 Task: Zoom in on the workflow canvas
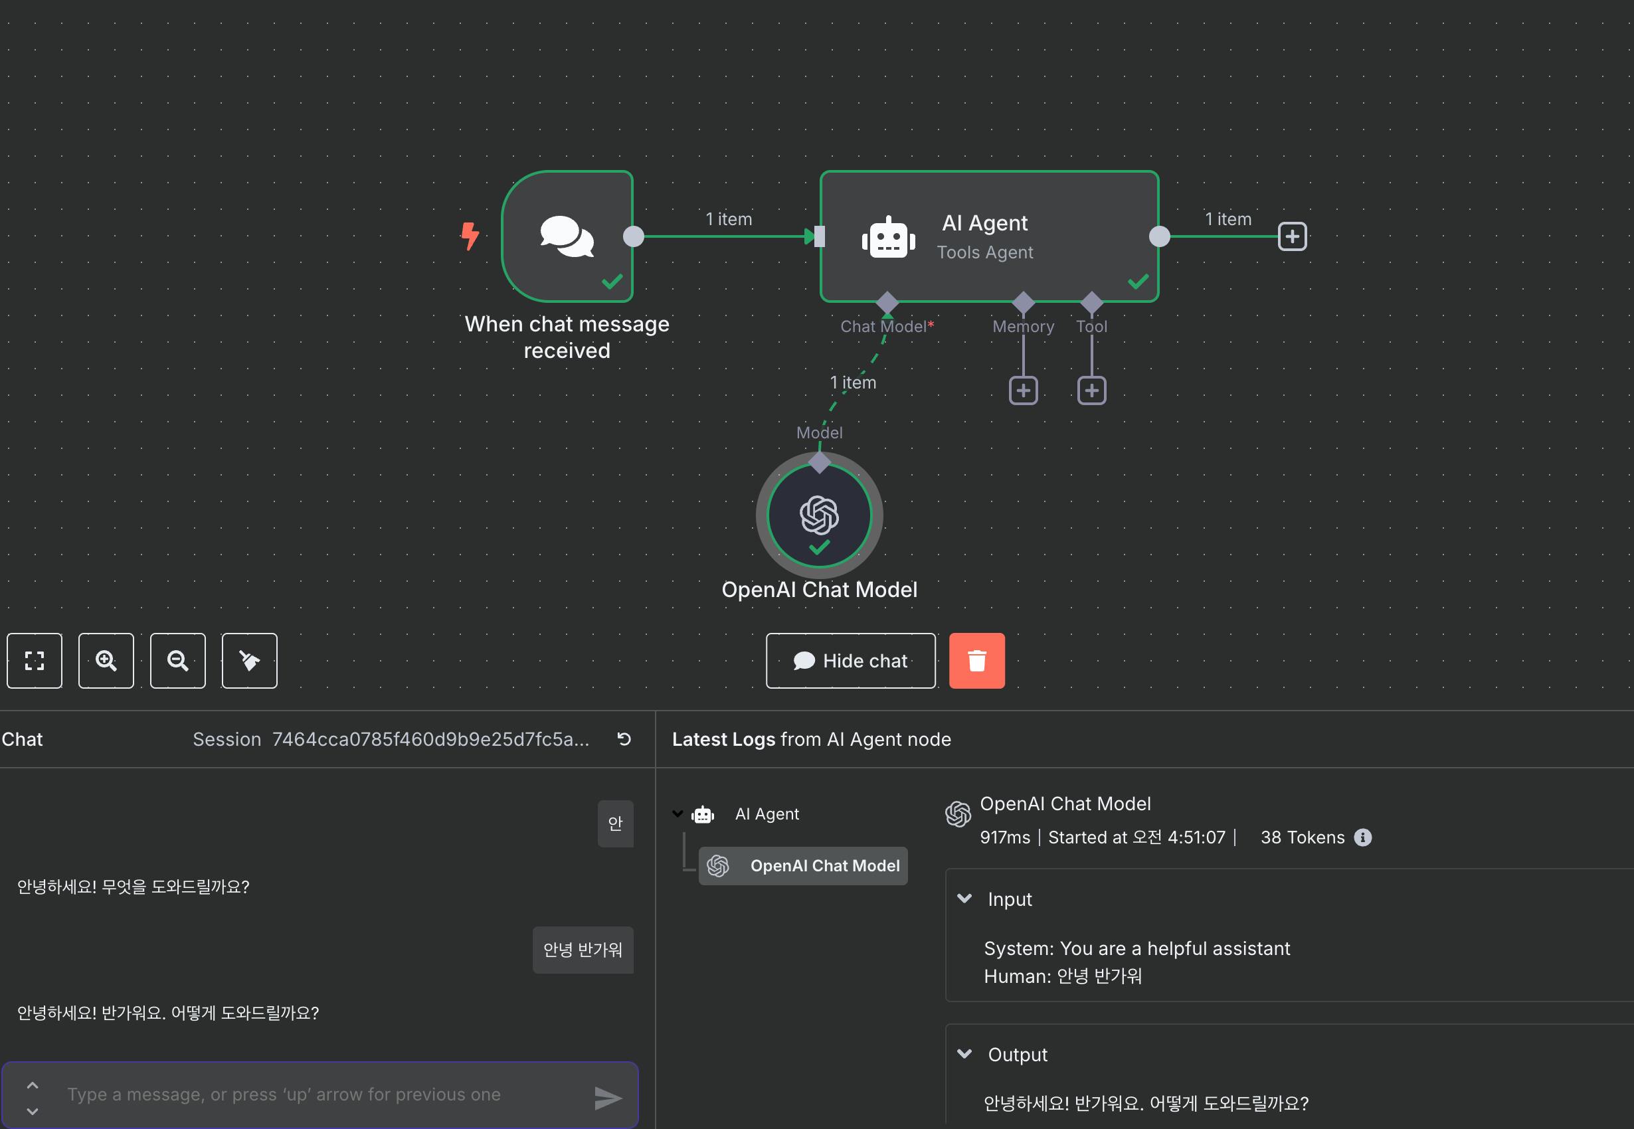pyautogui.click(x=106, y=661)
